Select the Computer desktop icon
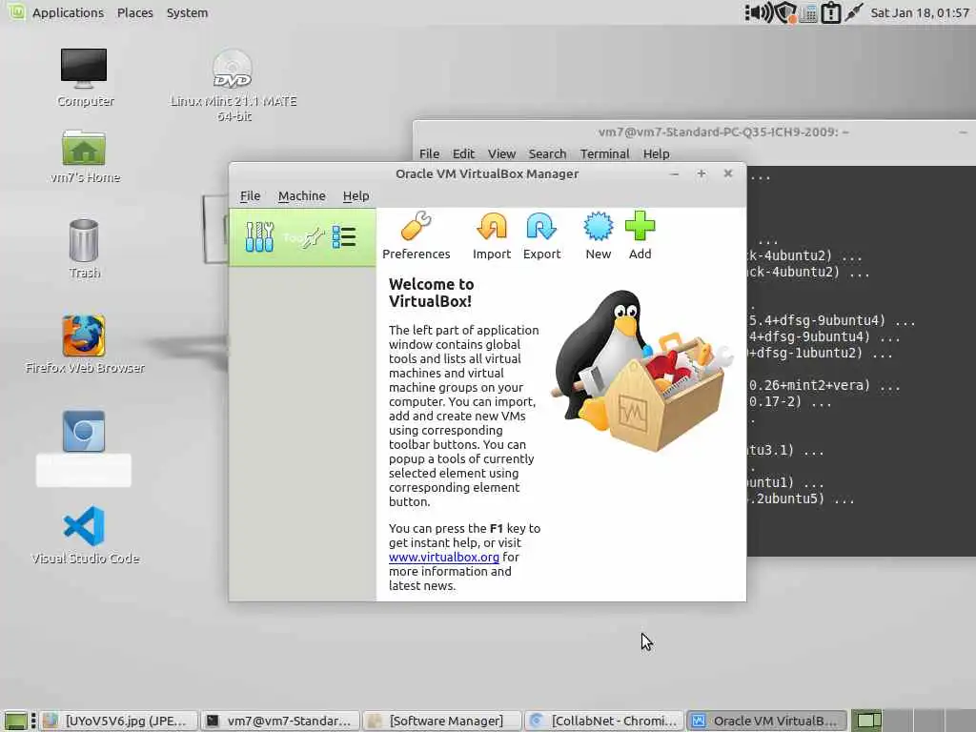Screen dimensions: 976x732 point(84,77)
